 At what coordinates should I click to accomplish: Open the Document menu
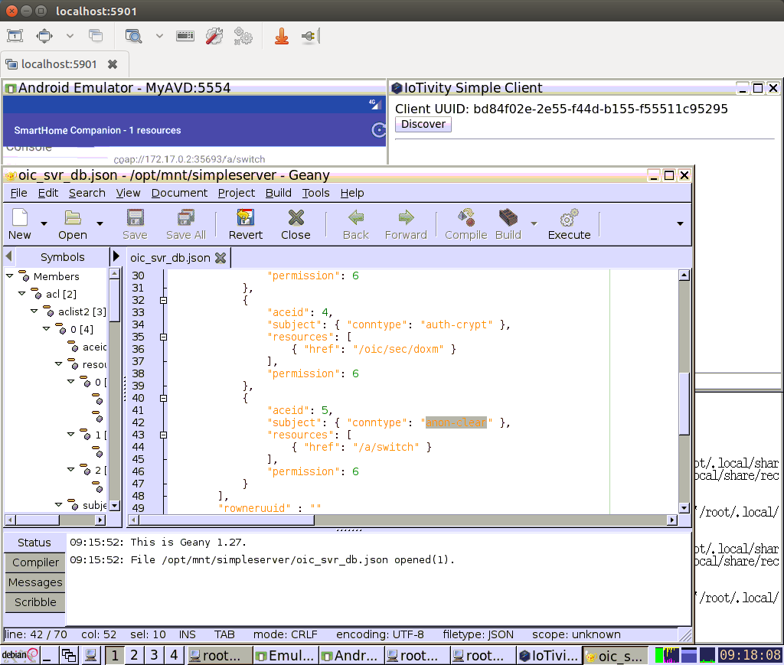(x=179, y=193)
